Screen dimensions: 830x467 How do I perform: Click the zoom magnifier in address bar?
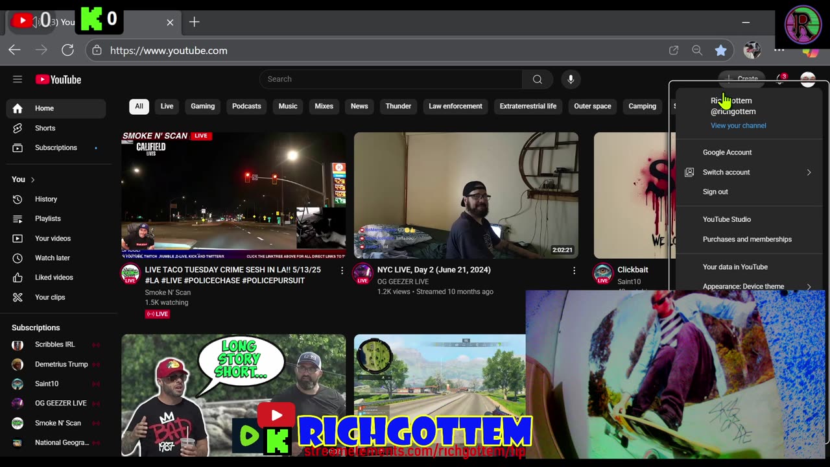click(x=697, y=50)
